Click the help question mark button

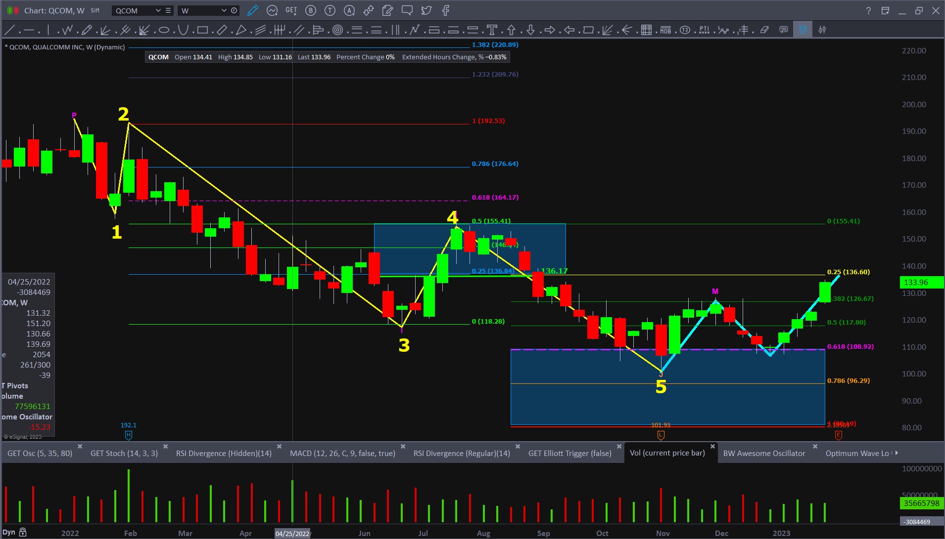coord(868,10)
